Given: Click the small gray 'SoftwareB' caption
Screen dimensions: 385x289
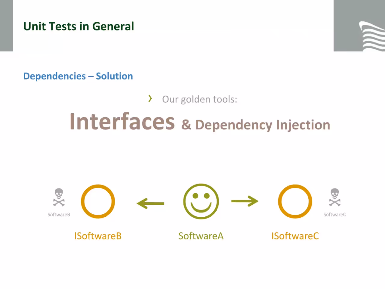Looking at the screenshot, I should pos(59,215).
